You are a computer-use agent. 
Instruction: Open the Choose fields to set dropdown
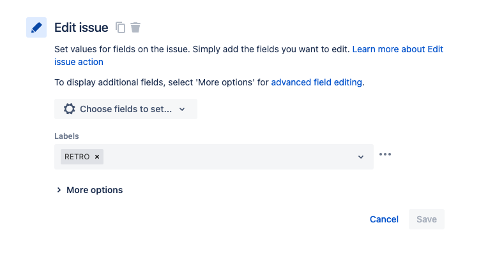(x=126, y=109)
